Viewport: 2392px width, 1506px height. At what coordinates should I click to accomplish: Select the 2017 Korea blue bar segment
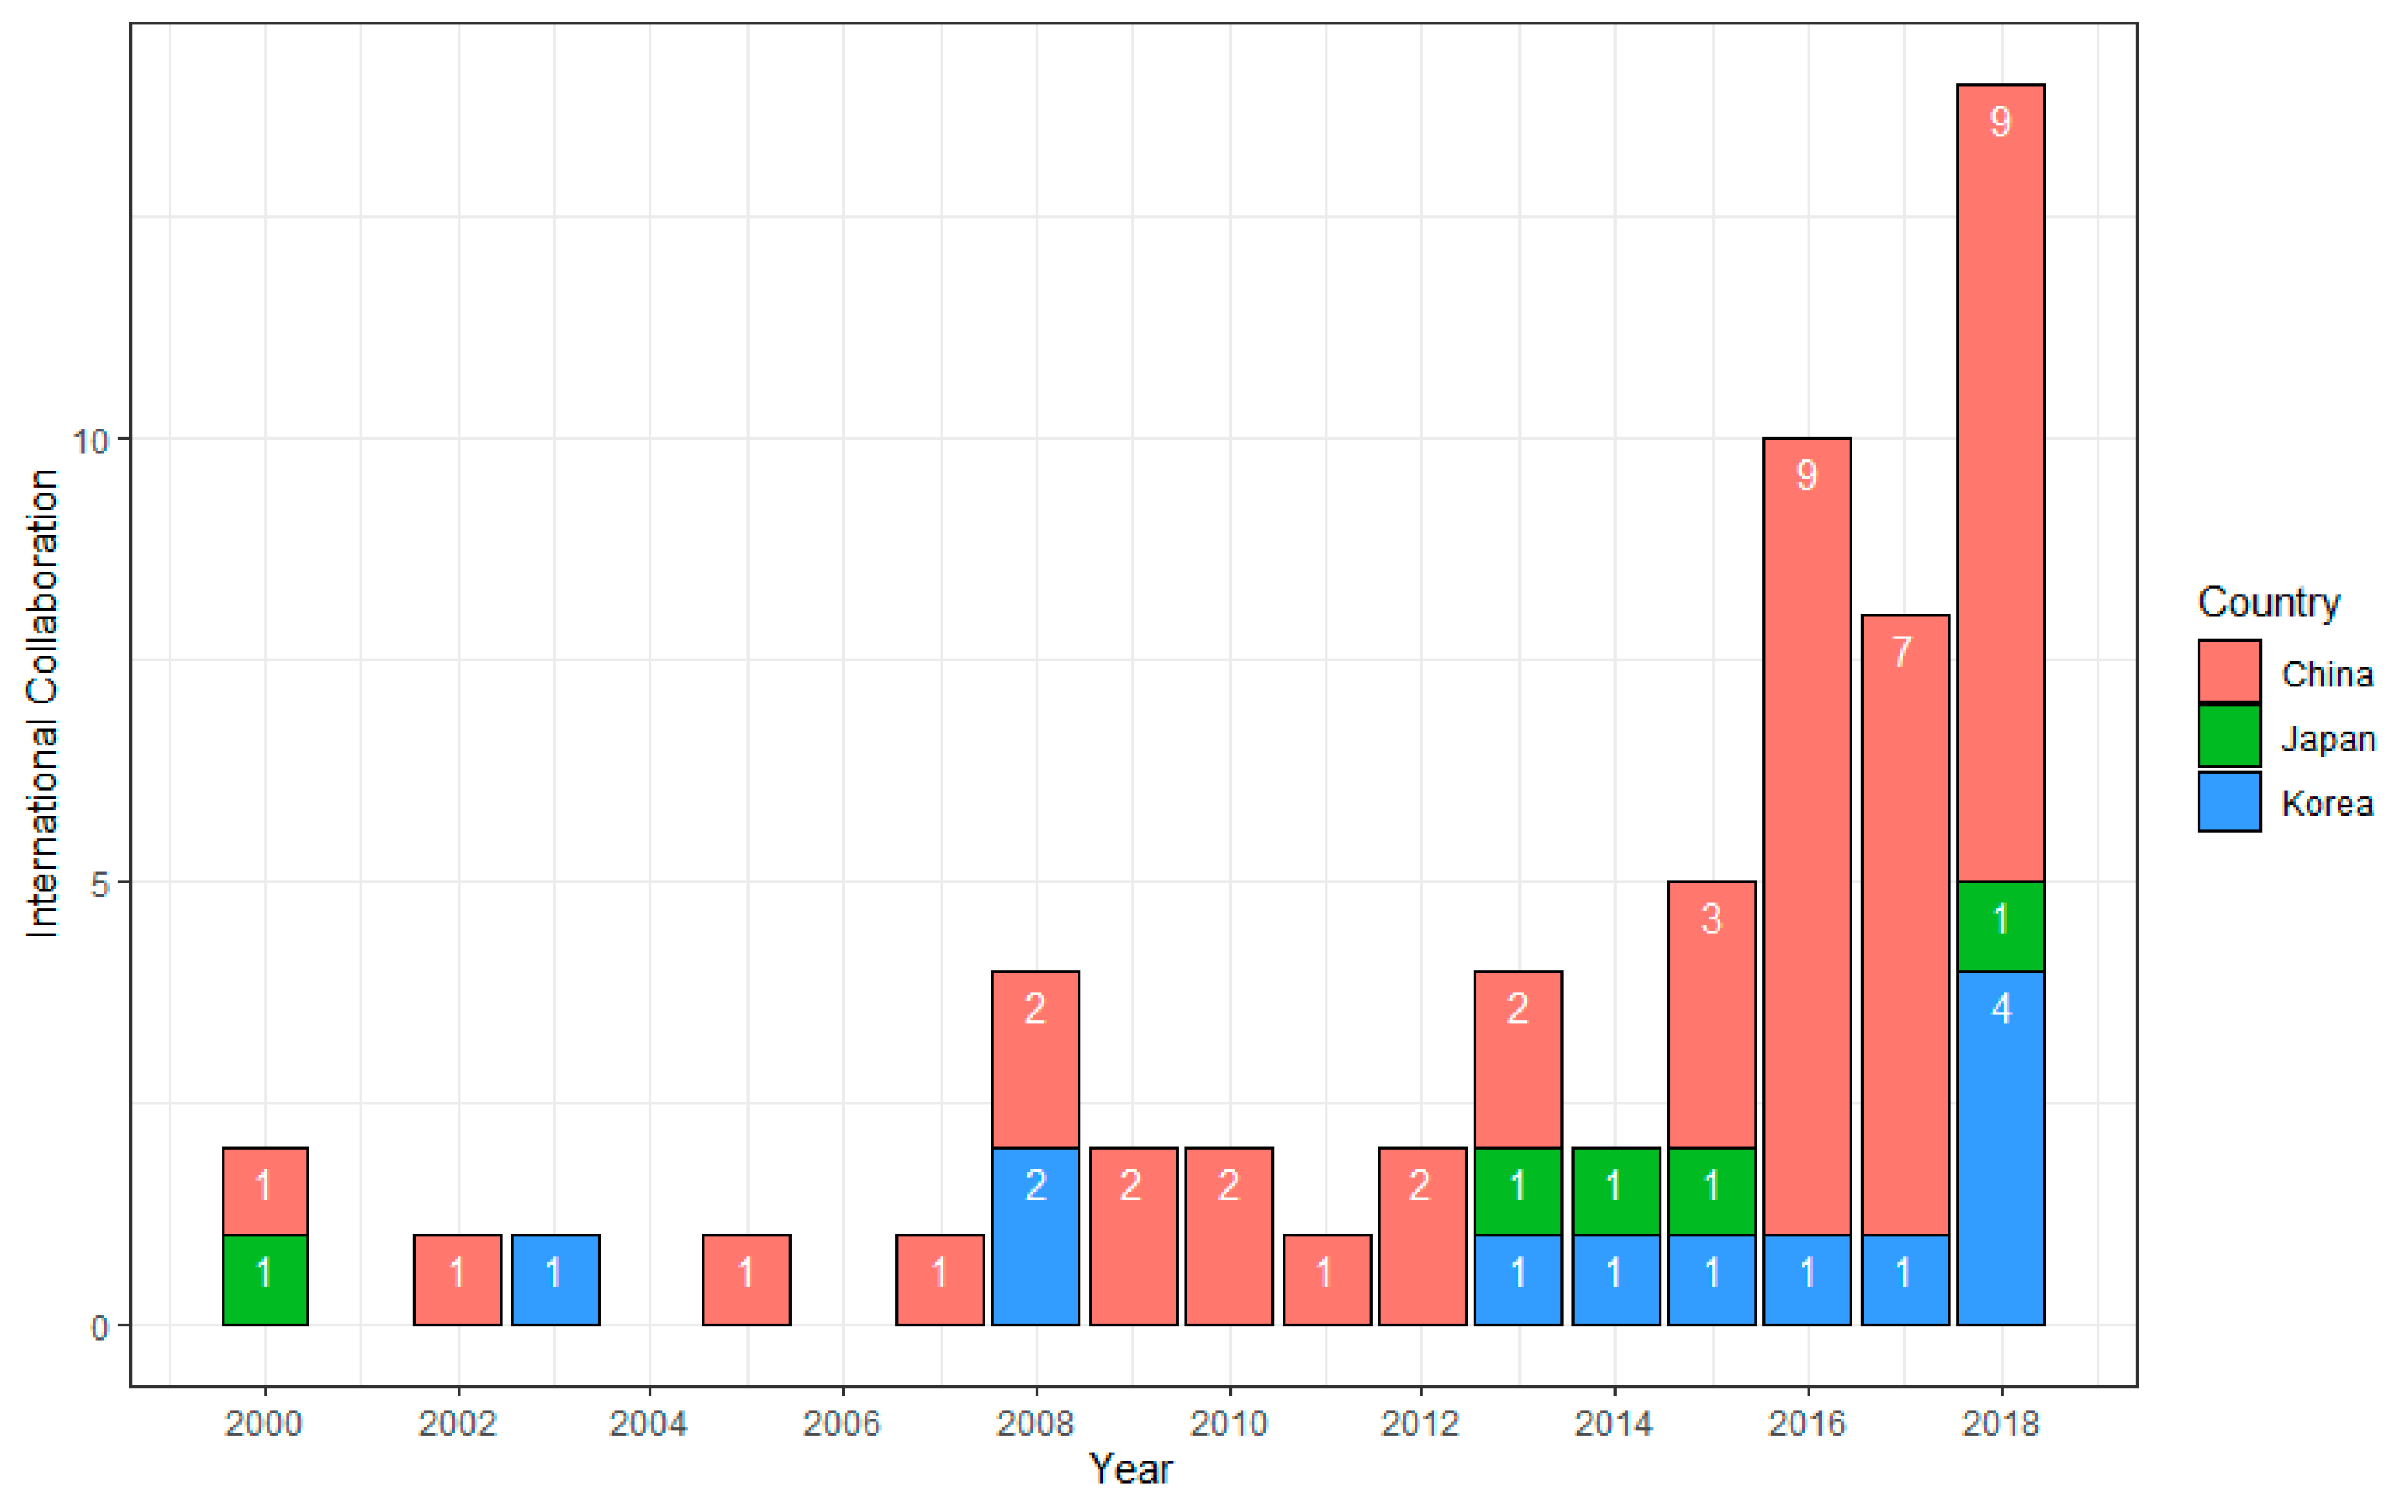(1905, 1280)
